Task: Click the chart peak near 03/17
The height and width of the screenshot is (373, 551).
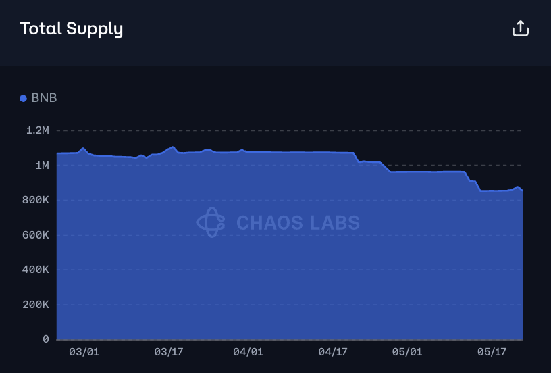Action: (173, 147)
